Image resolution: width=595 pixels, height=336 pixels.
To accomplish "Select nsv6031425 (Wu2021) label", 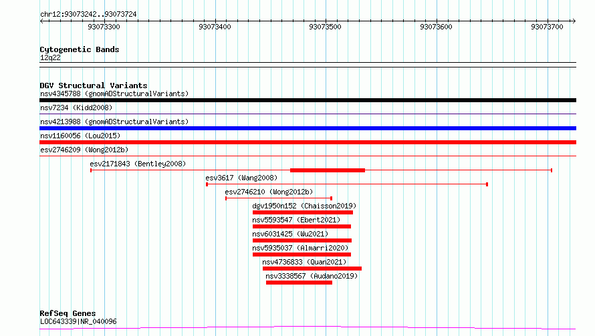I will (290, 234).
